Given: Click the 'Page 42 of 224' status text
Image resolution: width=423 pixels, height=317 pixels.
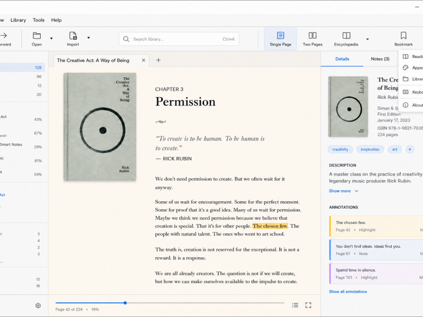Looking at the screenshot, I should click(69, 310).
